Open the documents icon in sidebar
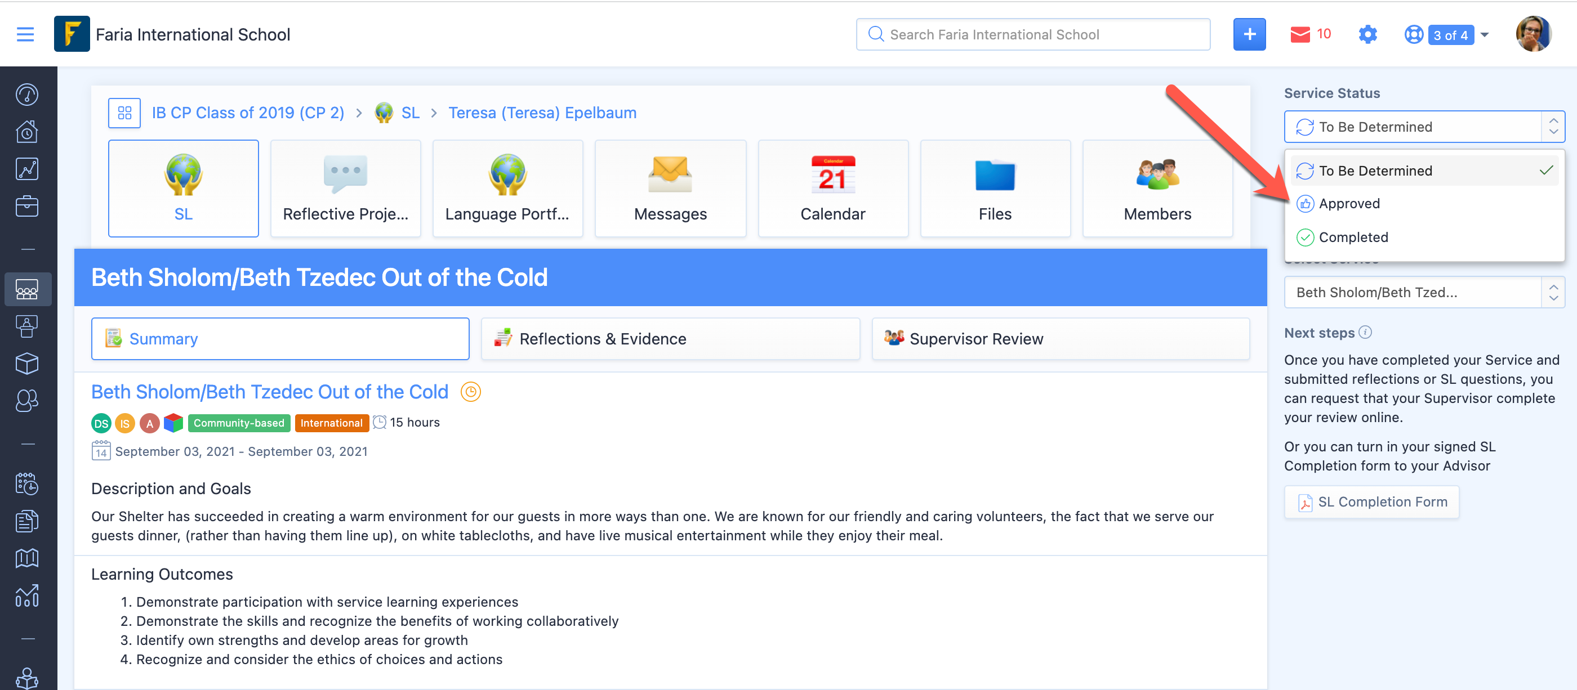The image size is (1577, 690). pos(27,521)
